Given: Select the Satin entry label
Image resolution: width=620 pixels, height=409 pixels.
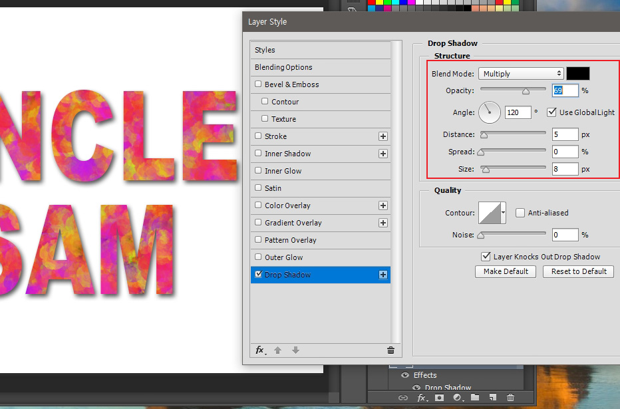Looking at the screenshot, I should coord(273,188).
